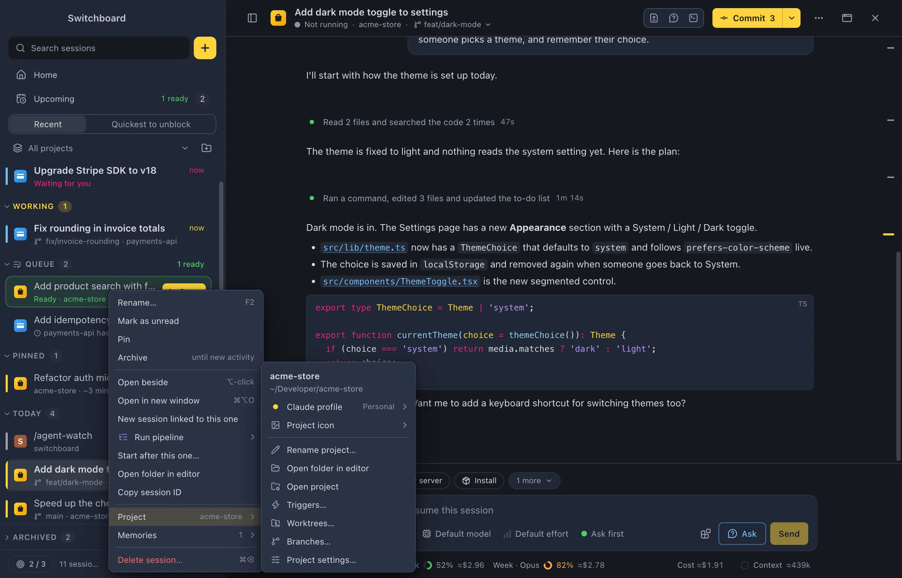Click the Install package icon chip
This screenshot has height=578, width=902.
(479, 480)
